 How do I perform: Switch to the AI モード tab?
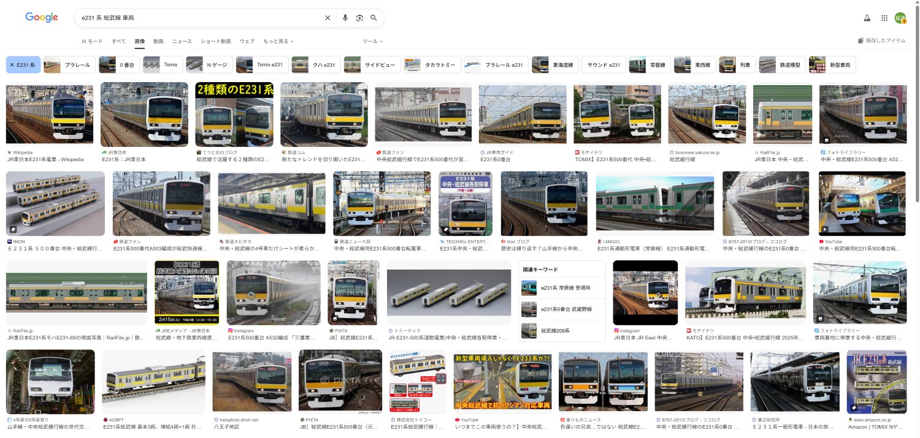coord(92,41)
